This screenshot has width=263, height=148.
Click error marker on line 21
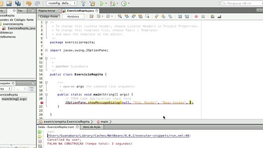coord(42,103)
